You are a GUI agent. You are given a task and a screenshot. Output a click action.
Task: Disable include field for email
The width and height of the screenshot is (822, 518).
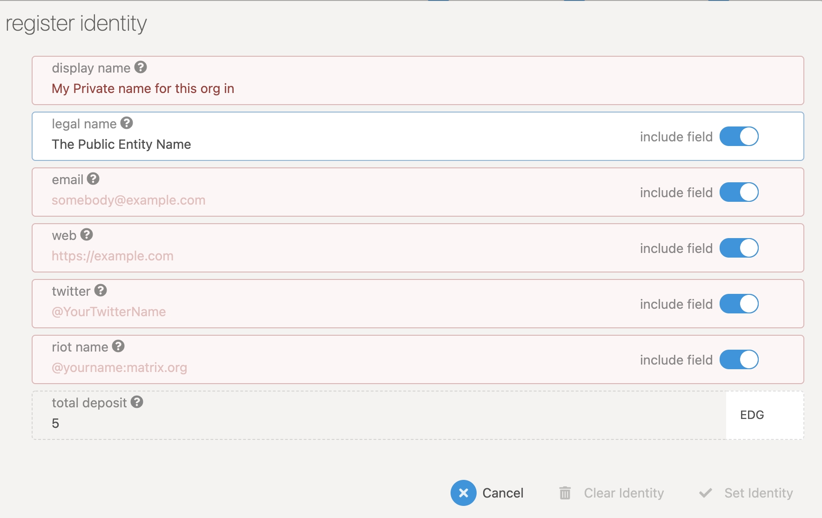[x=739, y=193]
